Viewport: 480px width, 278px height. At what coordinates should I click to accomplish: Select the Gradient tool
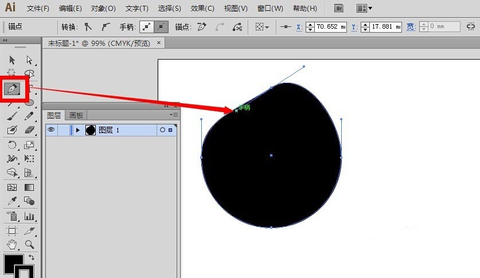(29, 187)
